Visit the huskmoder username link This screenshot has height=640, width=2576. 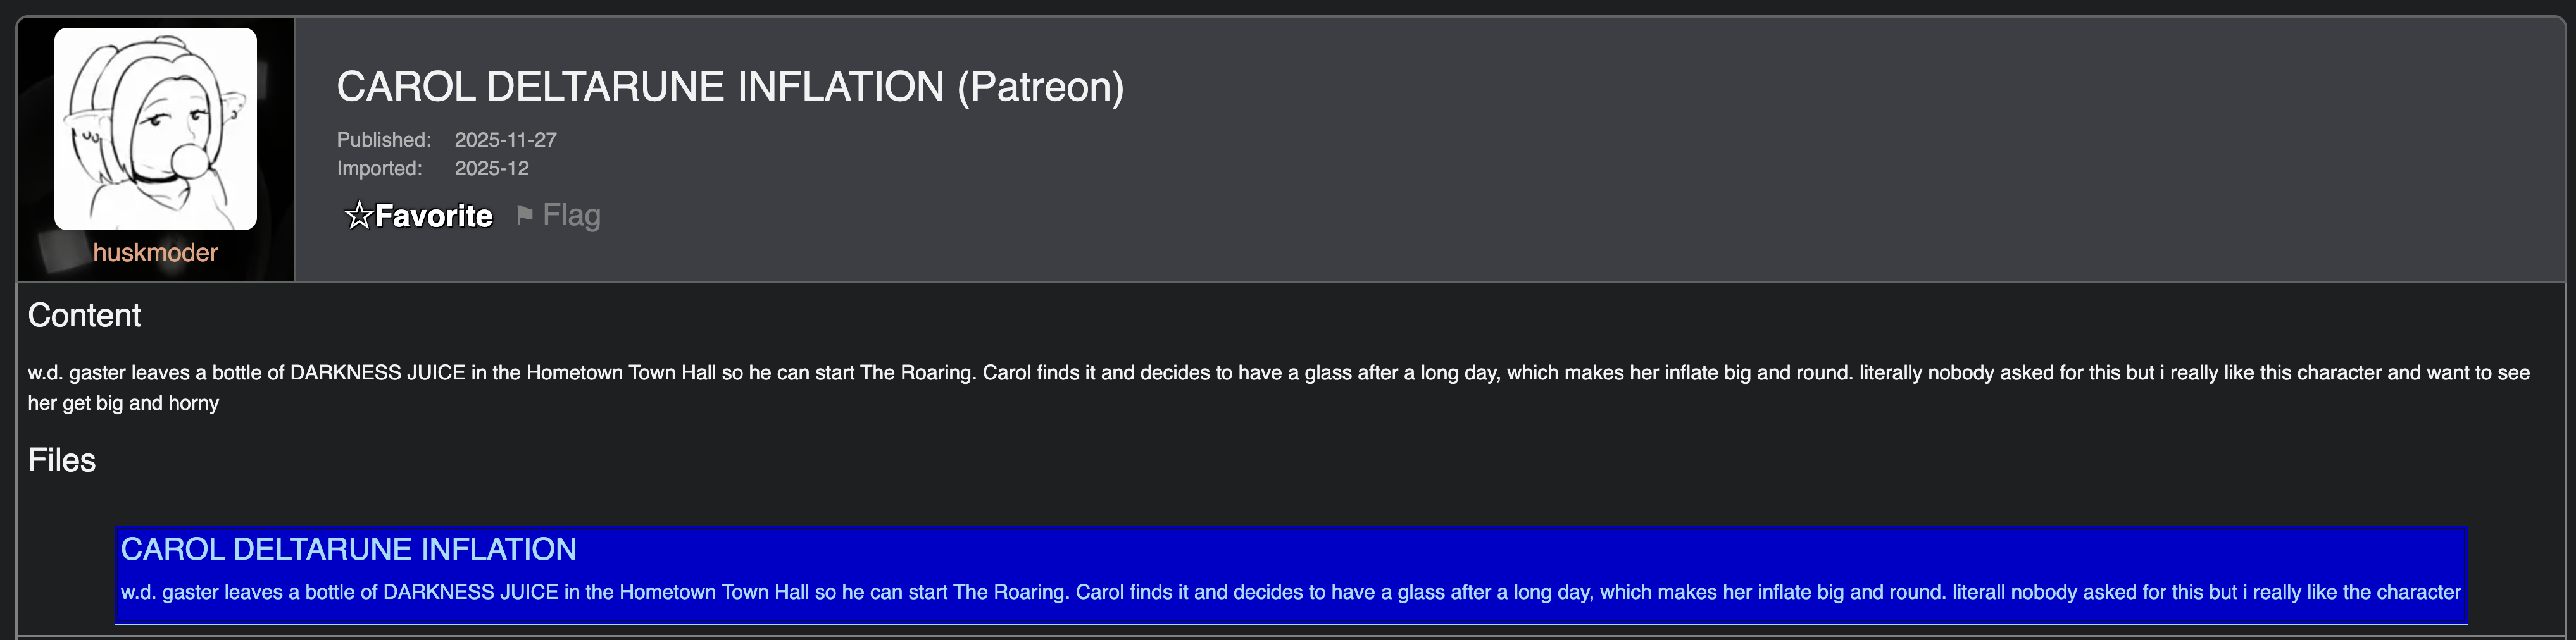point(155,252)
